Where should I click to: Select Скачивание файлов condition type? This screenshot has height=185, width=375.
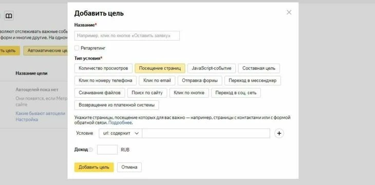point(100,93)
